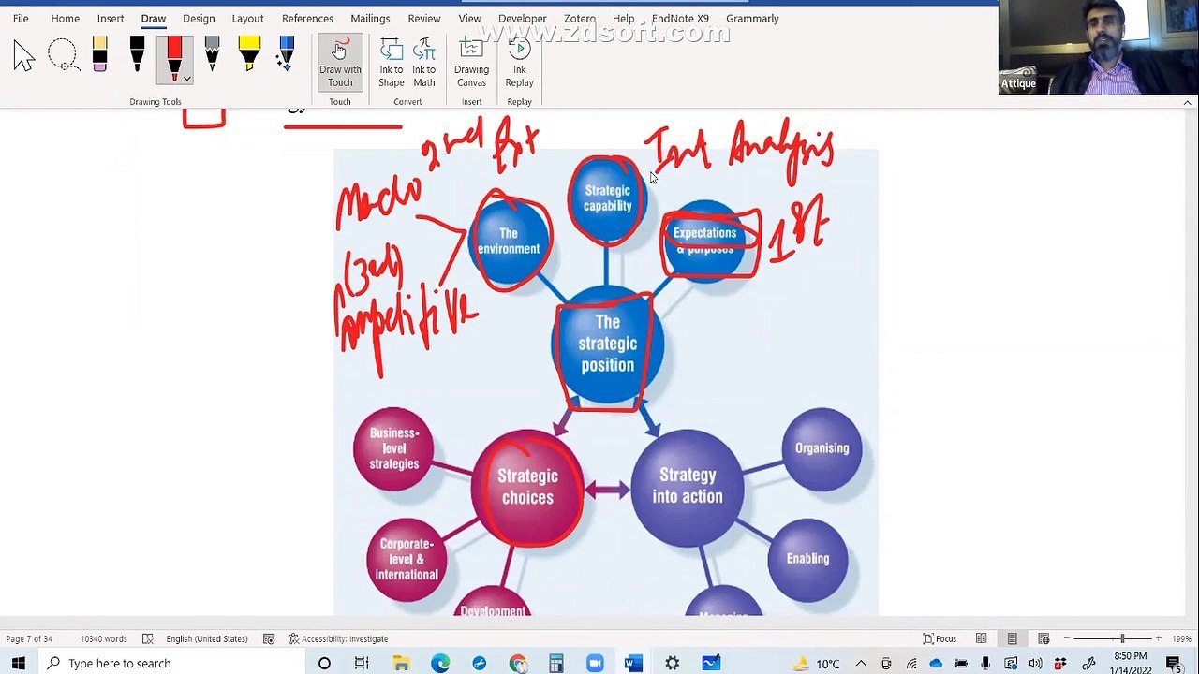Click the Page 7 of 34 indicator
This screenshot has width=1199, height=674.
click(29, 638)
